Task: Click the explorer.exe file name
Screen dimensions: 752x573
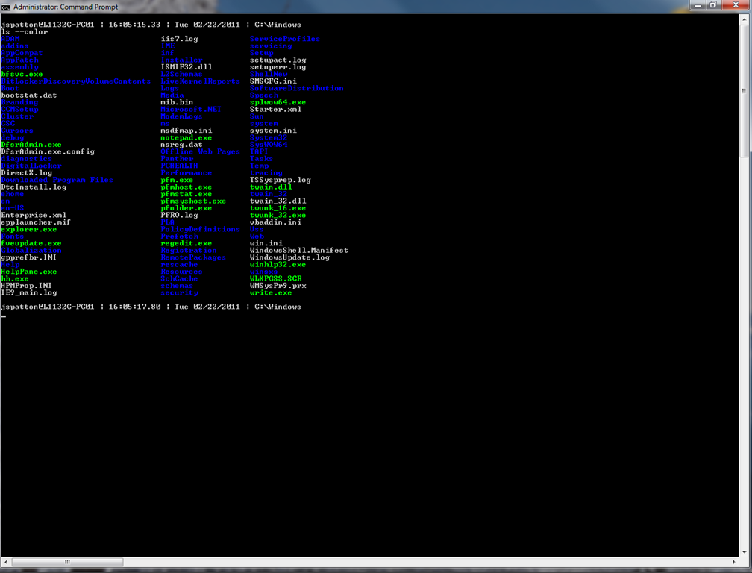Action: tap(28, 230)
